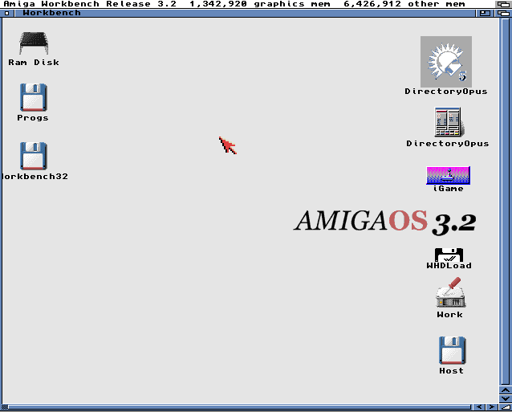
Task: Click the horizontal scrollbar left arrow
Action: [x=478, y=407]
